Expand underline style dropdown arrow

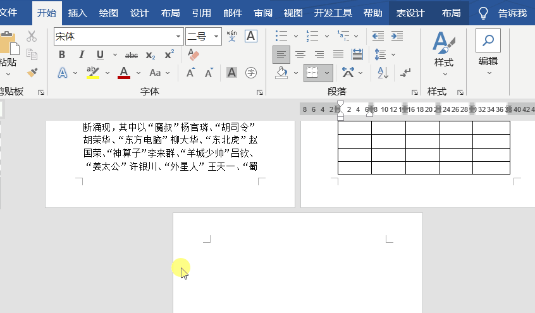point(115,54)
